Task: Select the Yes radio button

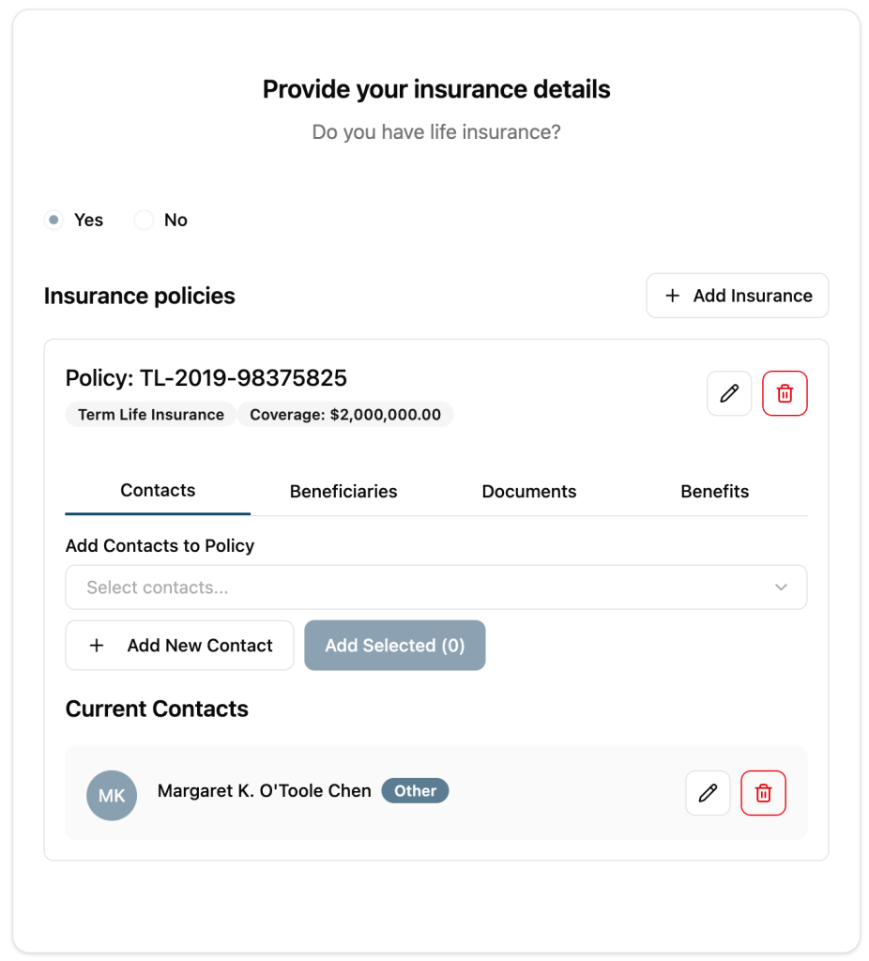Action: click(54, 221)
